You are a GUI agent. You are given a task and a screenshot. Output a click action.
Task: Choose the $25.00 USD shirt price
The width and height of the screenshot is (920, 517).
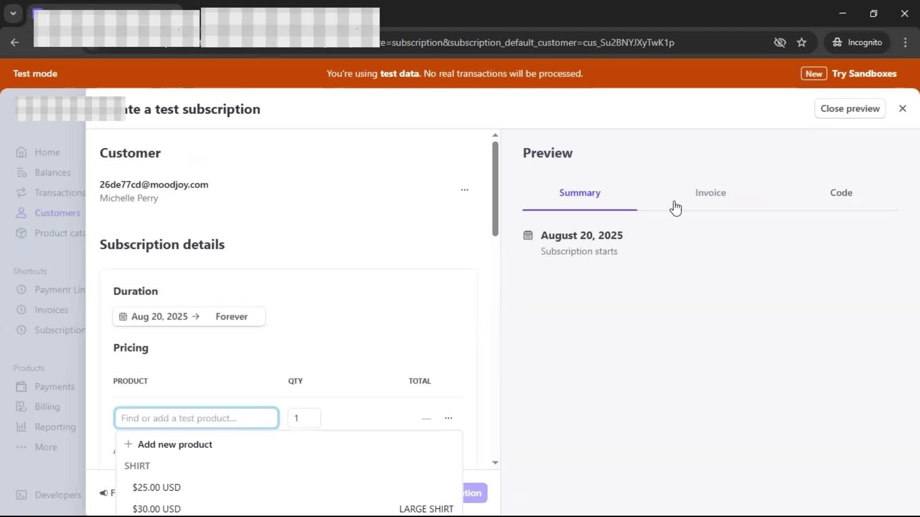click(x=157, y=487)
